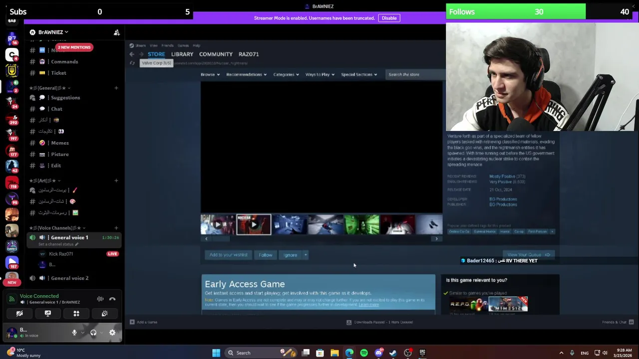The image size is (639, 359).
Task: Open the Picture channel
Action: tap(60, 155)
